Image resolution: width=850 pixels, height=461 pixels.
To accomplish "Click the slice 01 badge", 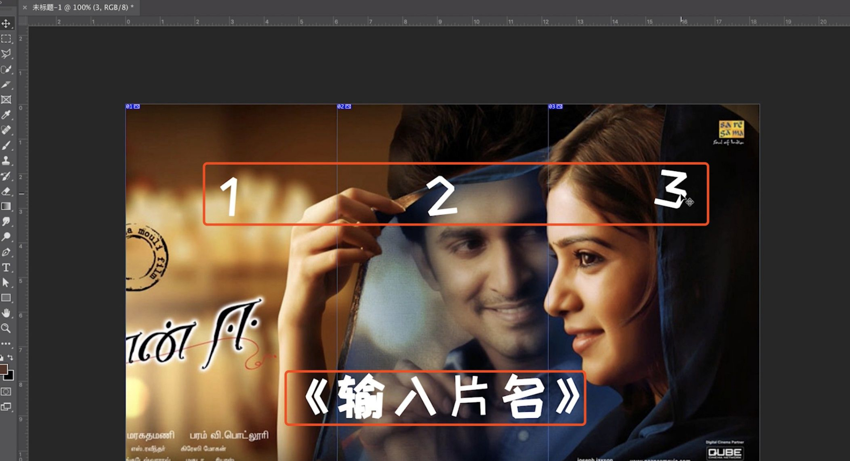I will pos(133,106).
